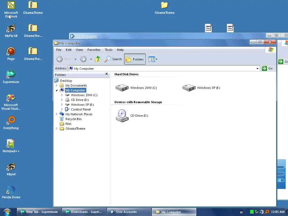Open the Edit menu
This screenshot has height=216, width=288.
(69, 50)
